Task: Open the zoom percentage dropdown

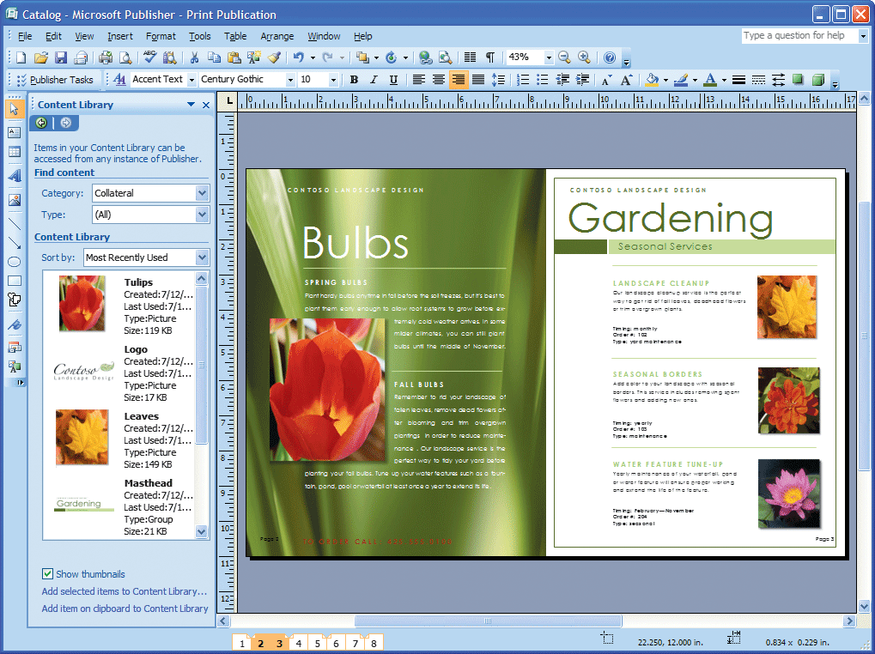Action: click(x=548, y=58)
